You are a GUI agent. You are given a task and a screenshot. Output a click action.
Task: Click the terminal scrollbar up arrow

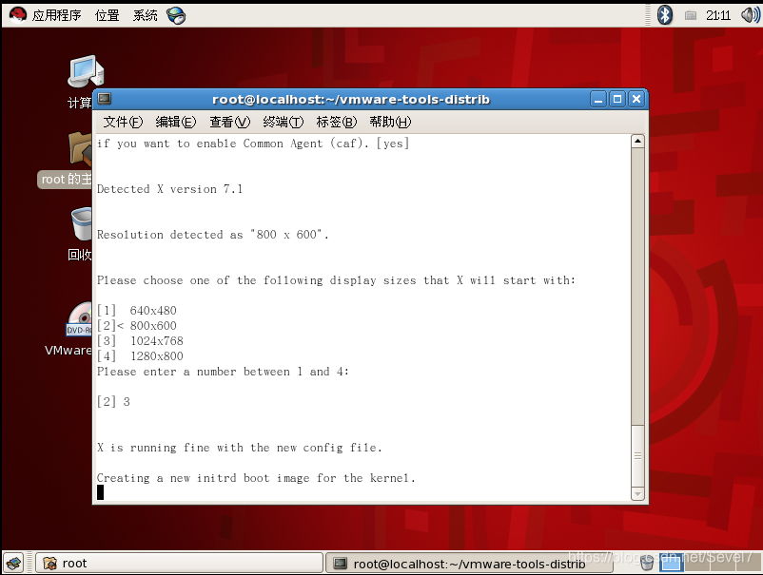637,142
